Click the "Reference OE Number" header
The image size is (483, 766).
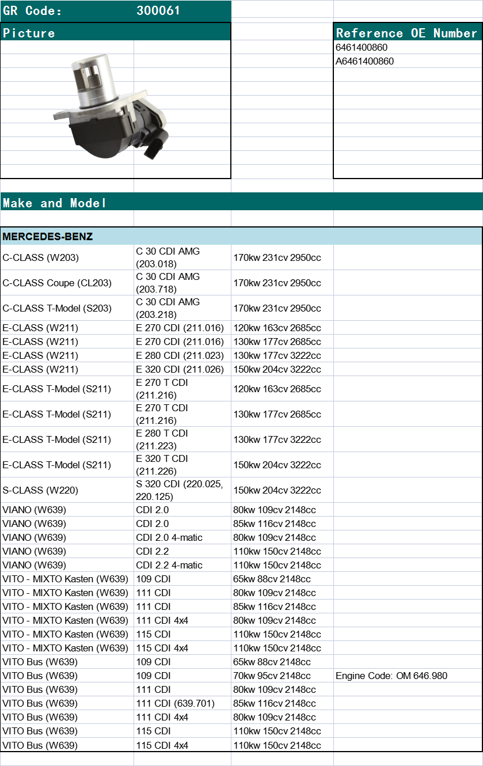[407, 33]
